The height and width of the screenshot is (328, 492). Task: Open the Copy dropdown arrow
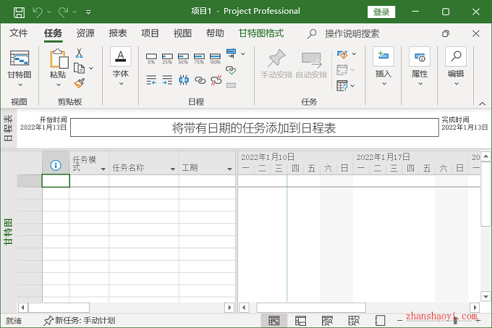point(91,68)
